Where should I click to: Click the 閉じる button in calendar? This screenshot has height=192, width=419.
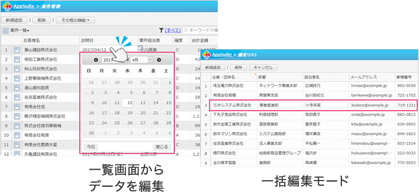tap(162, 147)
